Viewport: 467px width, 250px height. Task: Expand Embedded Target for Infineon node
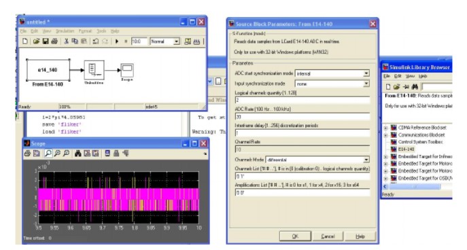click(385, 157)
